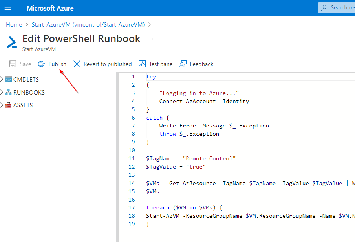Expand the CMDLETS tree node
The height and width of the screenshot is (242, 355).
(2, 79)
